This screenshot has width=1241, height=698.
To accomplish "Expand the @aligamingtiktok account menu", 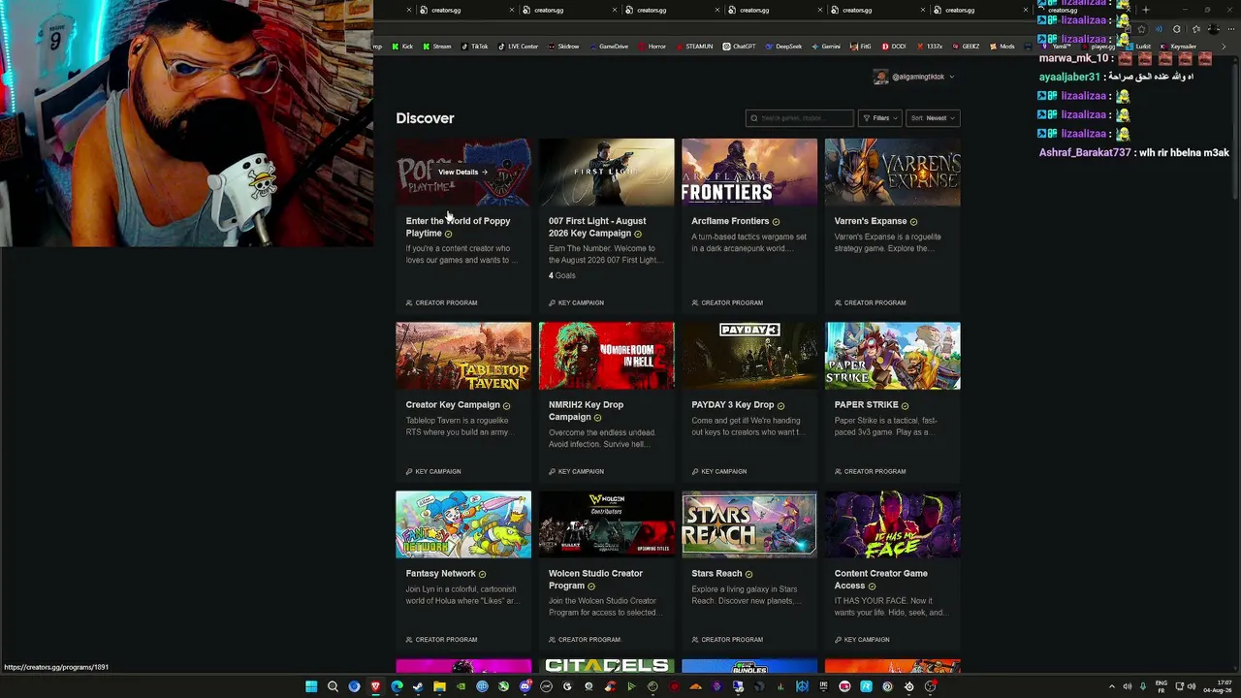I will 951,77.
